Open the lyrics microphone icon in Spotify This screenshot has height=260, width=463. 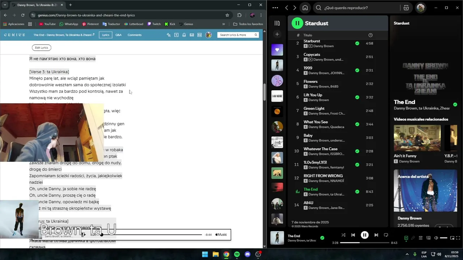click(413, 238)
